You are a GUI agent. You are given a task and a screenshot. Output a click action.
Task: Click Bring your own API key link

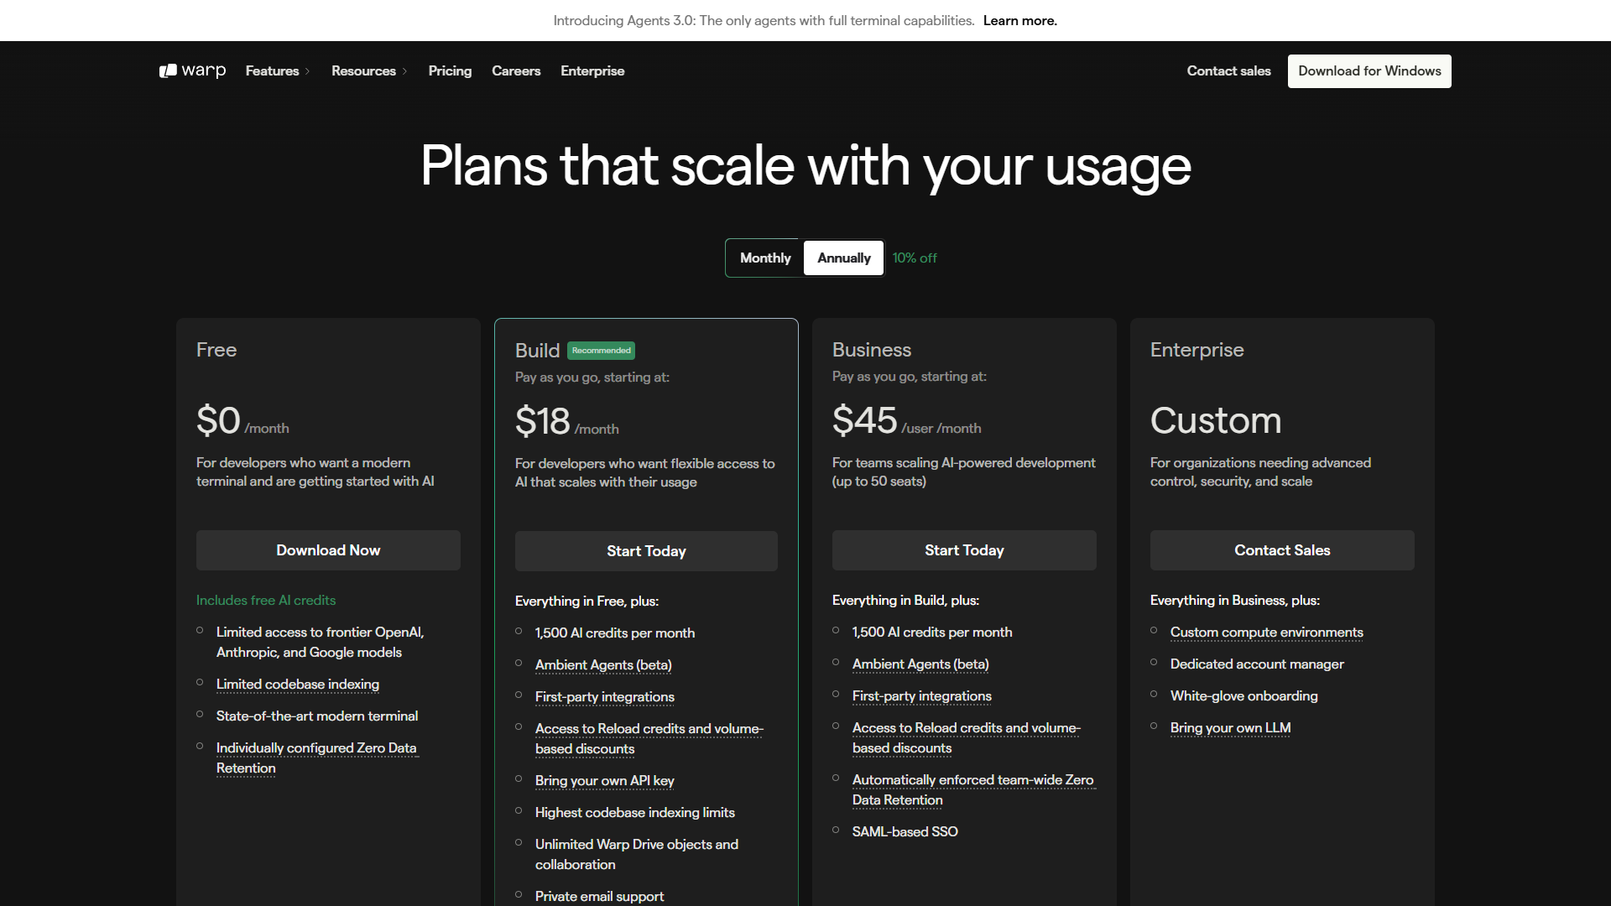pos(604,780)
